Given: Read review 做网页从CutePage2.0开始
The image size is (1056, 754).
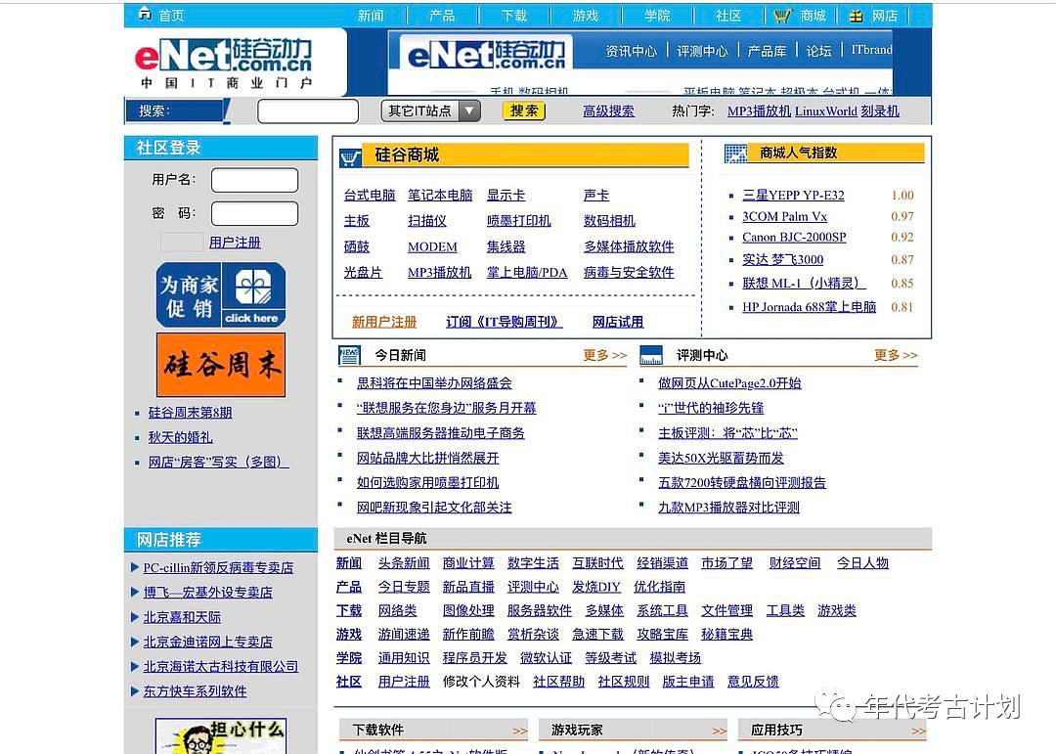Looking at the screenshot, I should coord(730,383).
